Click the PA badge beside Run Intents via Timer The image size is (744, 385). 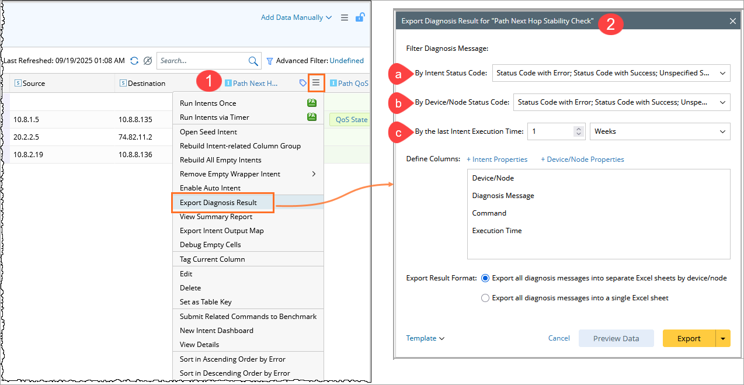(x=312, y=116)
